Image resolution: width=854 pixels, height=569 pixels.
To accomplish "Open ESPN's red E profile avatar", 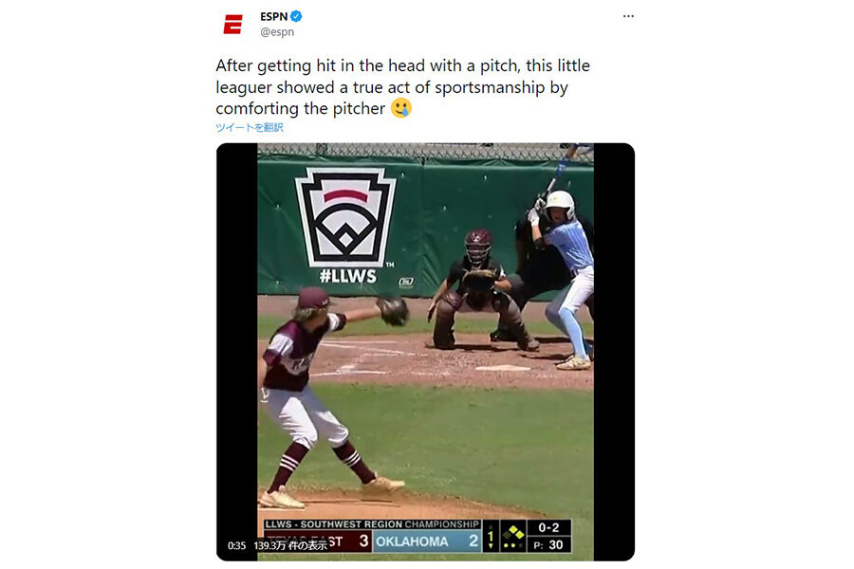I will pos(233,25).
